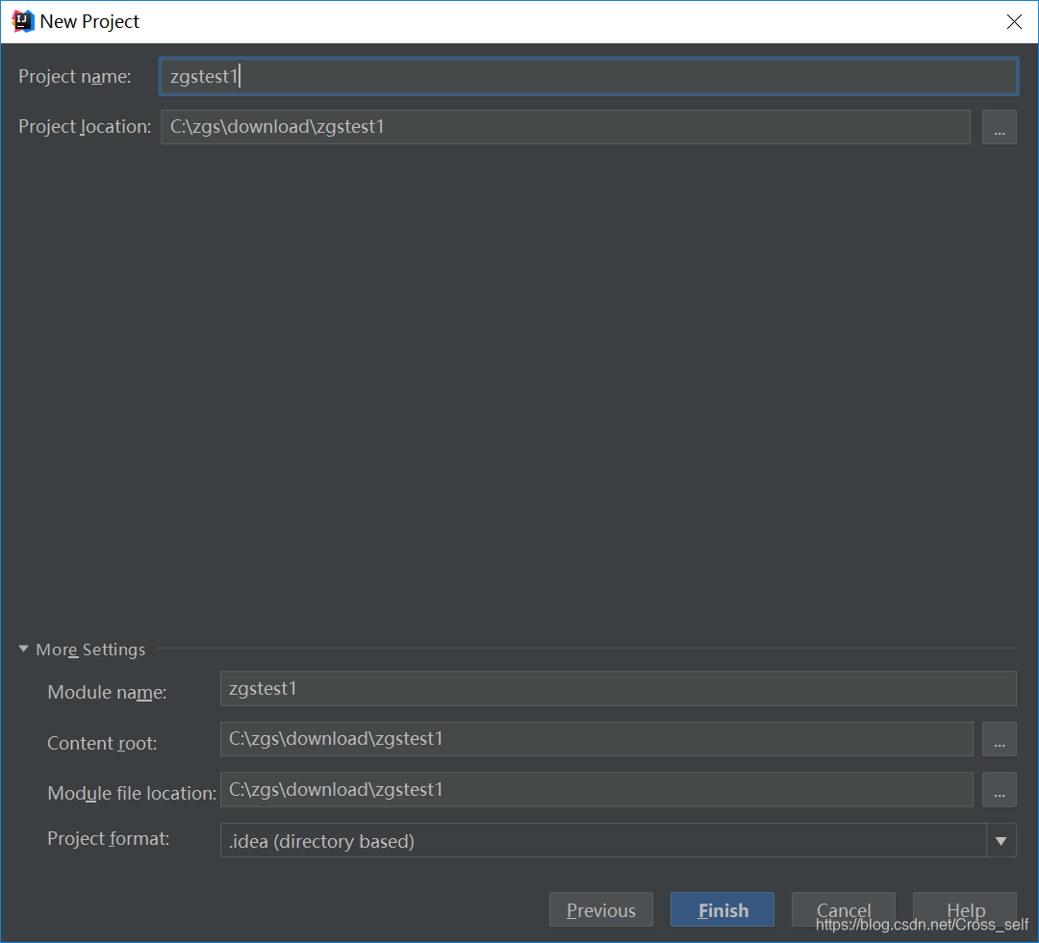Click the New Project window title
This screenshot has width=1039, height=943.
coord(89,22)
